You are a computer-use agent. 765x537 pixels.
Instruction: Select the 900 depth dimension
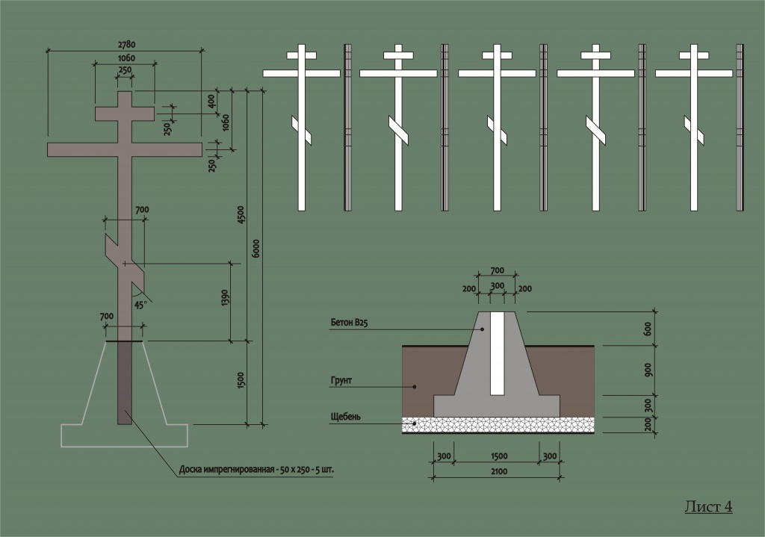point(648,370)
